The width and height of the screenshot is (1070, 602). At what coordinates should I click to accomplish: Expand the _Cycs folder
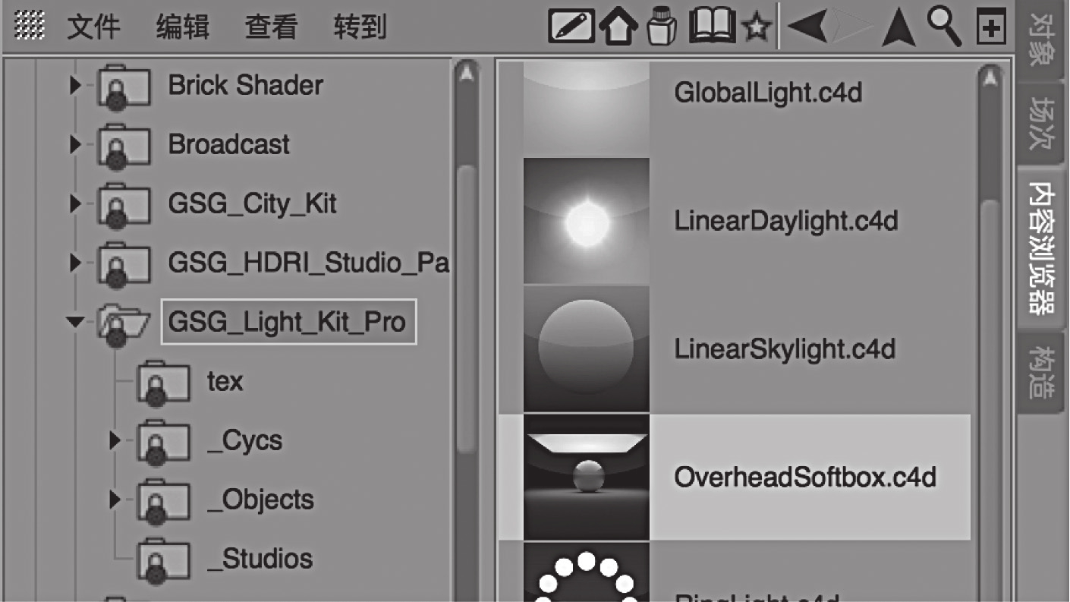pyautogui.click(x=115, y=440)
